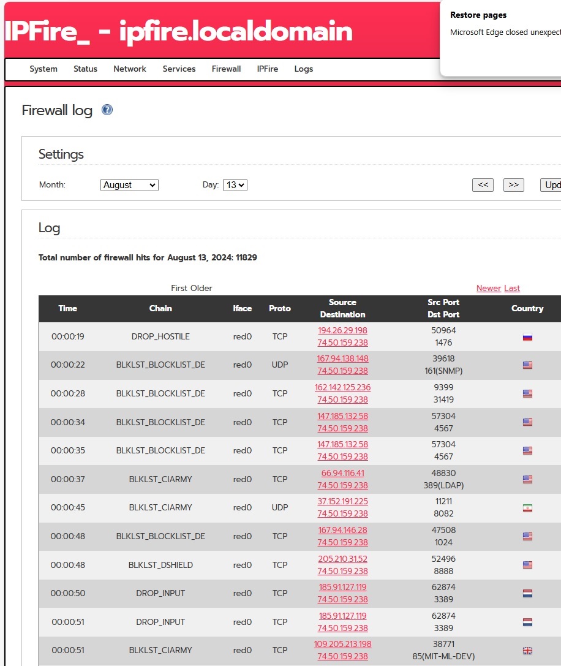This screenshot has height=666, width=561.
Task: Open the Month dropdown
Action: 129,184
